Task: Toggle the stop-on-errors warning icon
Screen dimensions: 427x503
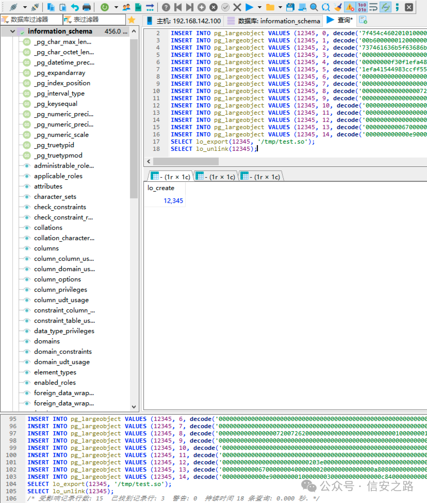Action: tap(350, 7)
